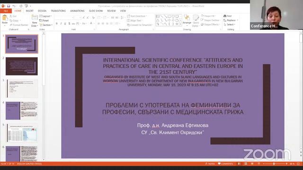Reset the slide layout
This screenshot has height=170, width=303.
click(44, 20)
